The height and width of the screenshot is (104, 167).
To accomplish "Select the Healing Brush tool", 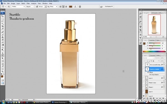I will pyautogui.click(x=3, y=32).
